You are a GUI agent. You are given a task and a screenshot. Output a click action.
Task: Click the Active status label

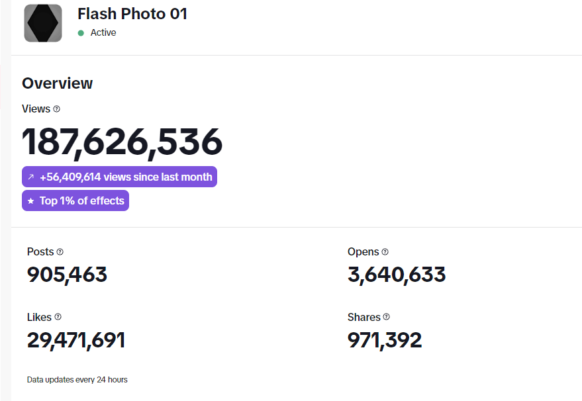pos(103,33)
